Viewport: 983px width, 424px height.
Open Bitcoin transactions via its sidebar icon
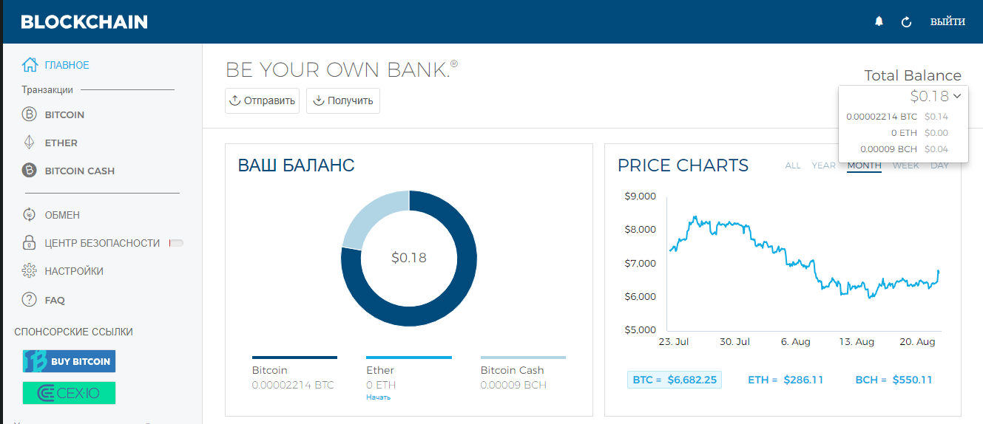point(30,114)
